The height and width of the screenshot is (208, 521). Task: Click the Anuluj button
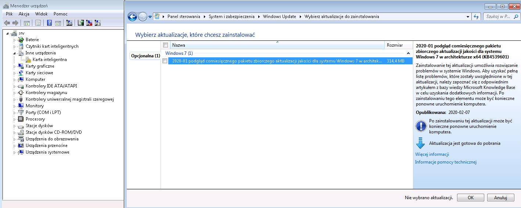click(500, 198)
